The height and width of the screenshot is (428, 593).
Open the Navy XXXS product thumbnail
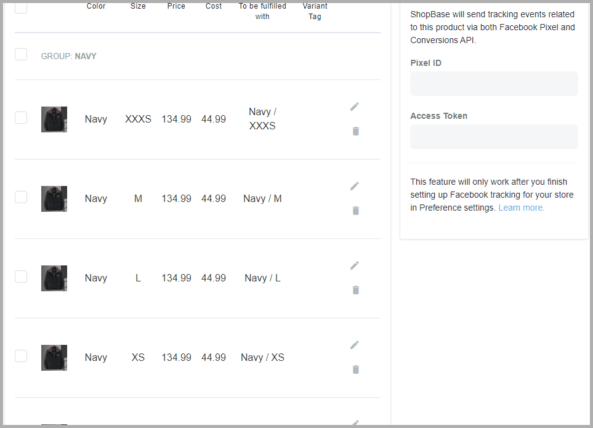54,119
